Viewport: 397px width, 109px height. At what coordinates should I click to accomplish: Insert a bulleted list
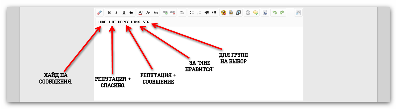coord(192,12)
